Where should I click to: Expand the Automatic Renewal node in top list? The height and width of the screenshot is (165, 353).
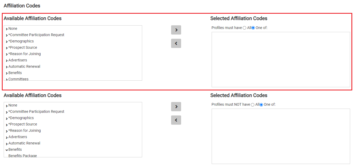point(6,66)
